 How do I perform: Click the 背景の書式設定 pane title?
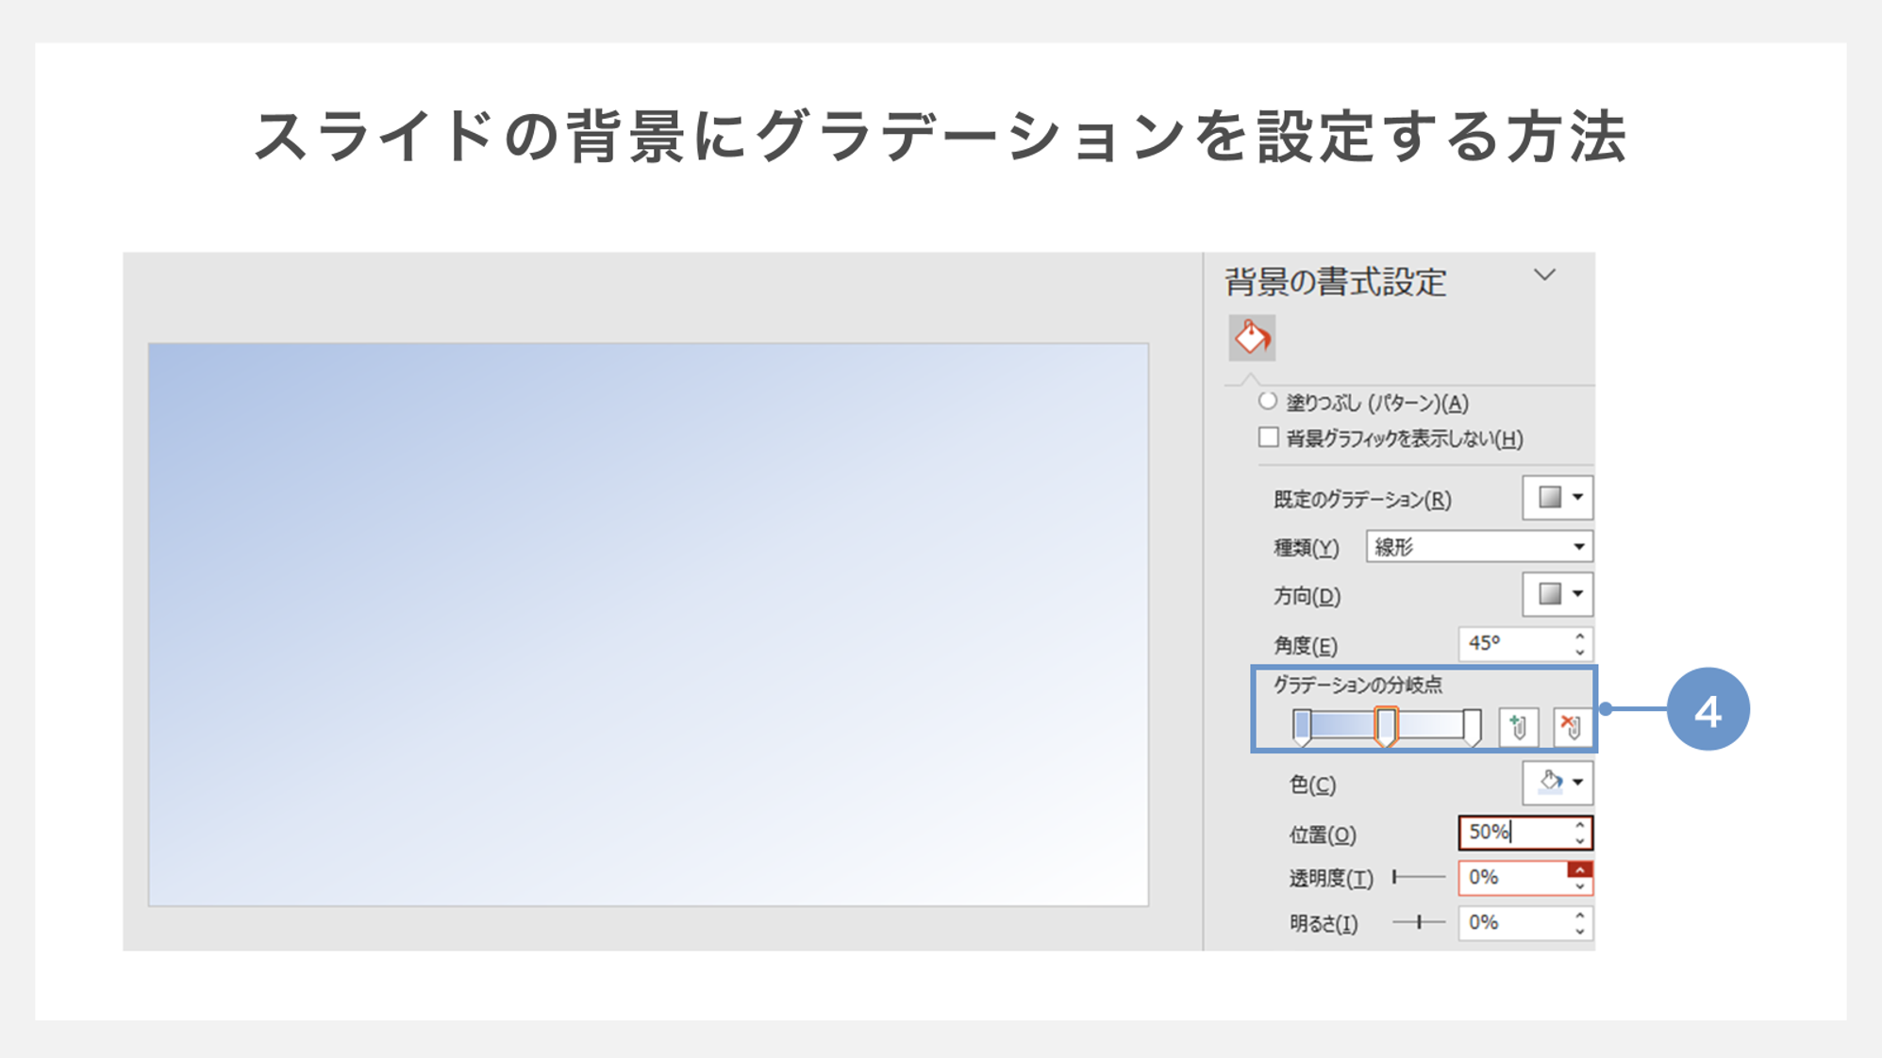point(1336,282)
